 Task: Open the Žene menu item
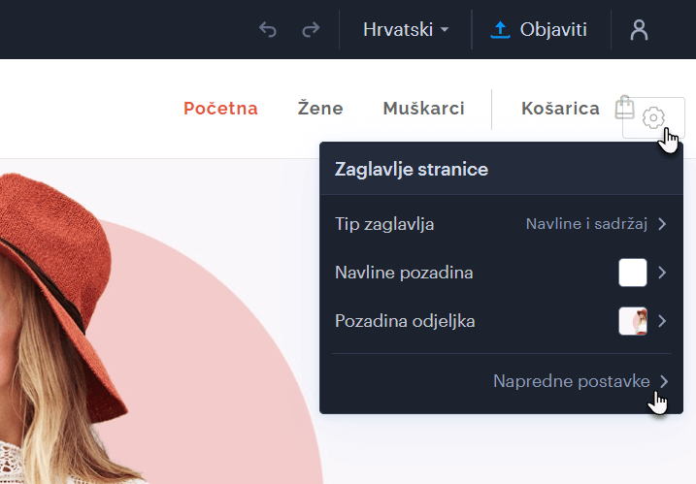pyautogui.click(x=320, y=109)
